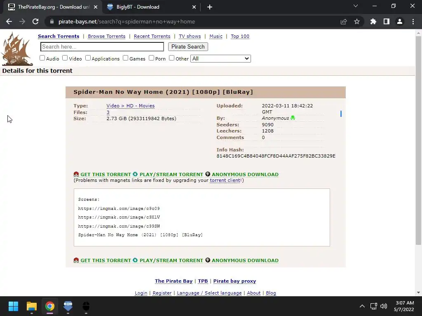
Task: Check the Audio checkbox
Action: [x=42, y=58]
